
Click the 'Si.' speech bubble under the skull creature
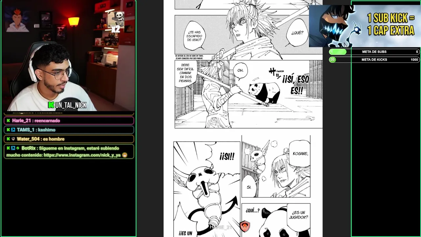[x=249, y=187]
